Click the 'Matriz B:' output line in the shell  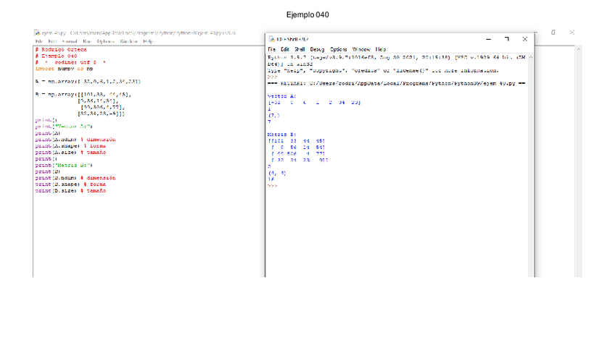282,135
